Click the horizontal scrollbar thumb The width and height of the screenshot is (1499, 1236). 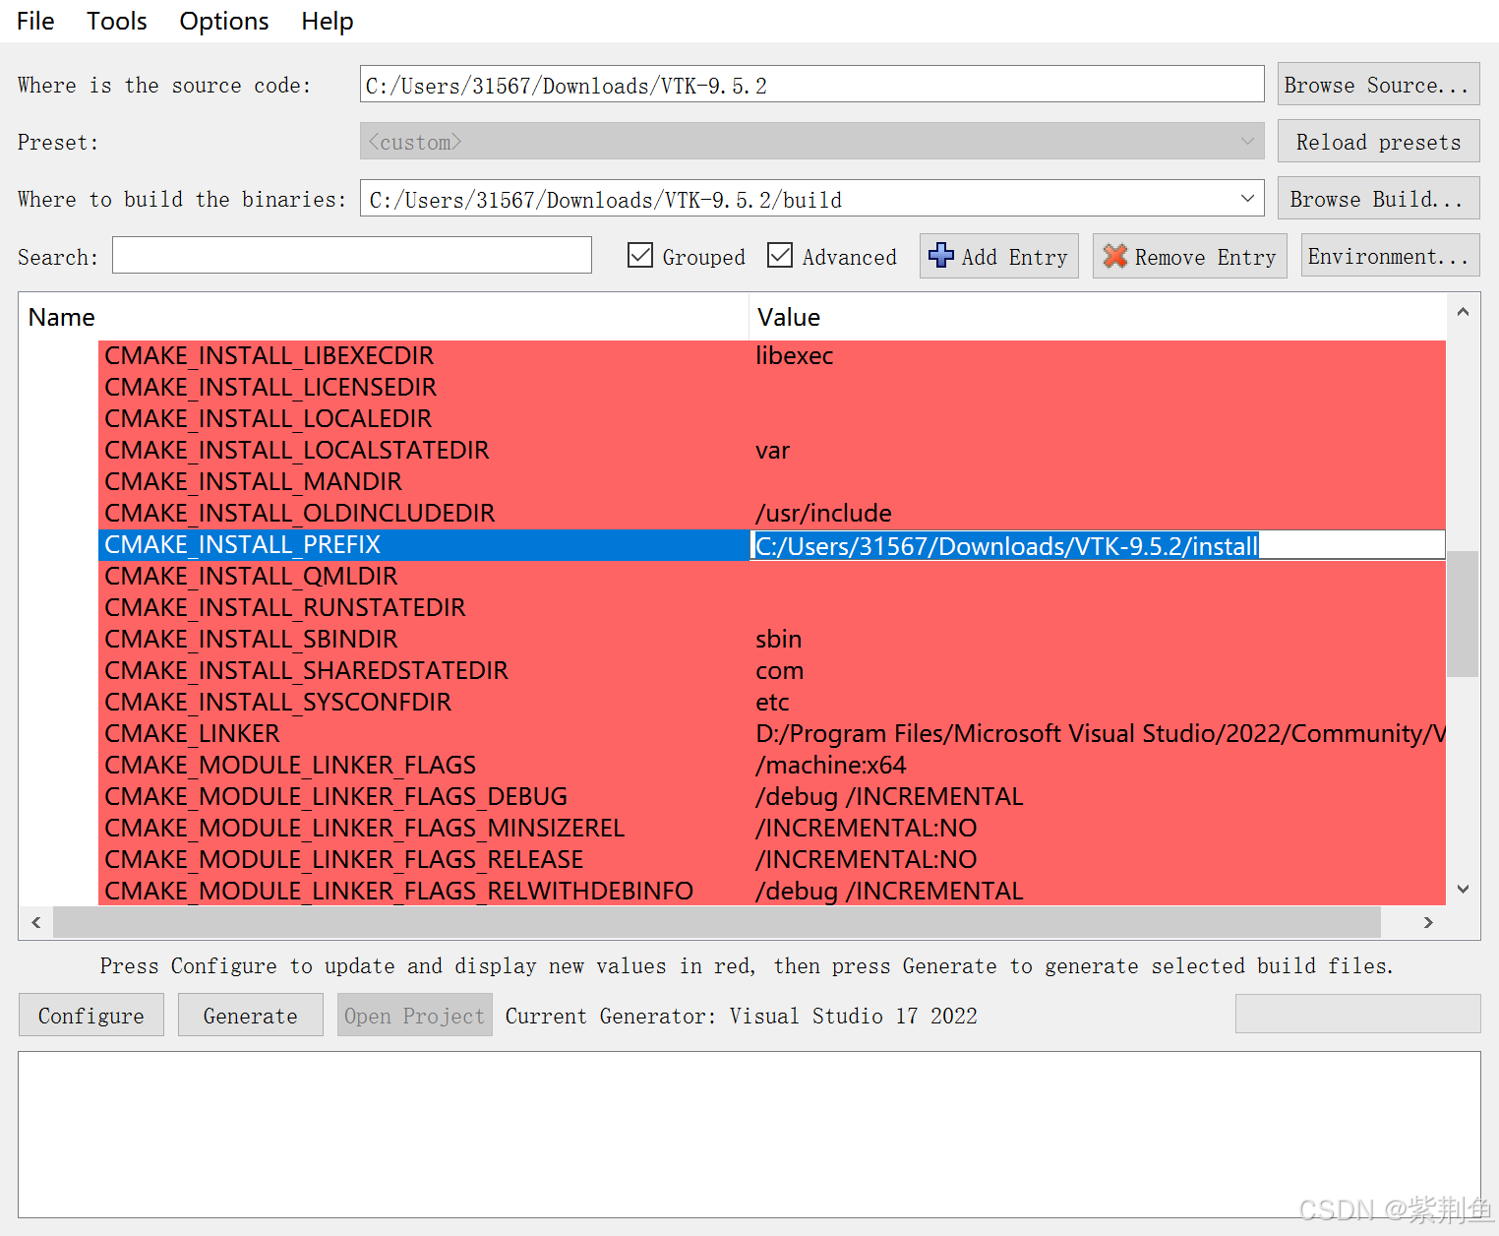(717, 922)
